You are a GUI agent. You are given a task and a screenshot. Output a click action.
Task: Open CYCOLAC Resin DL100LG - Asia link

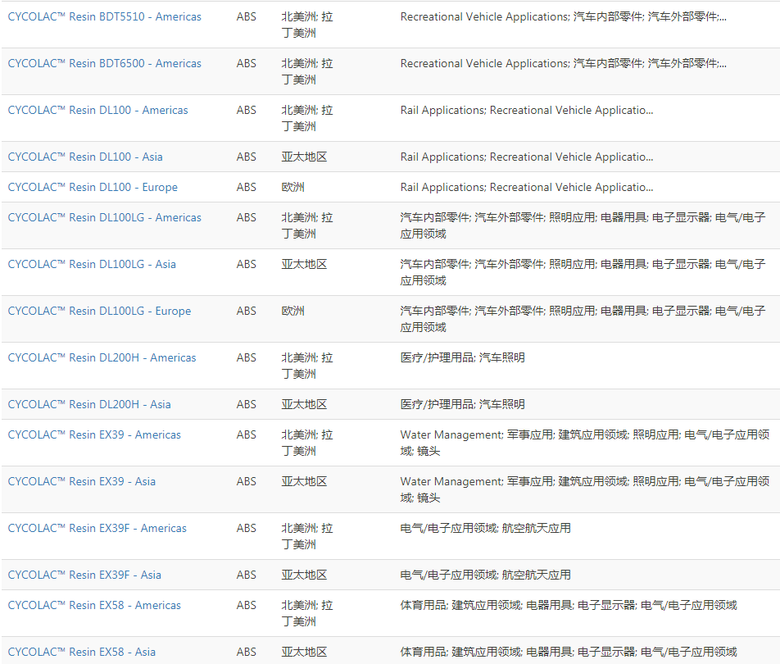pos(92,264)
